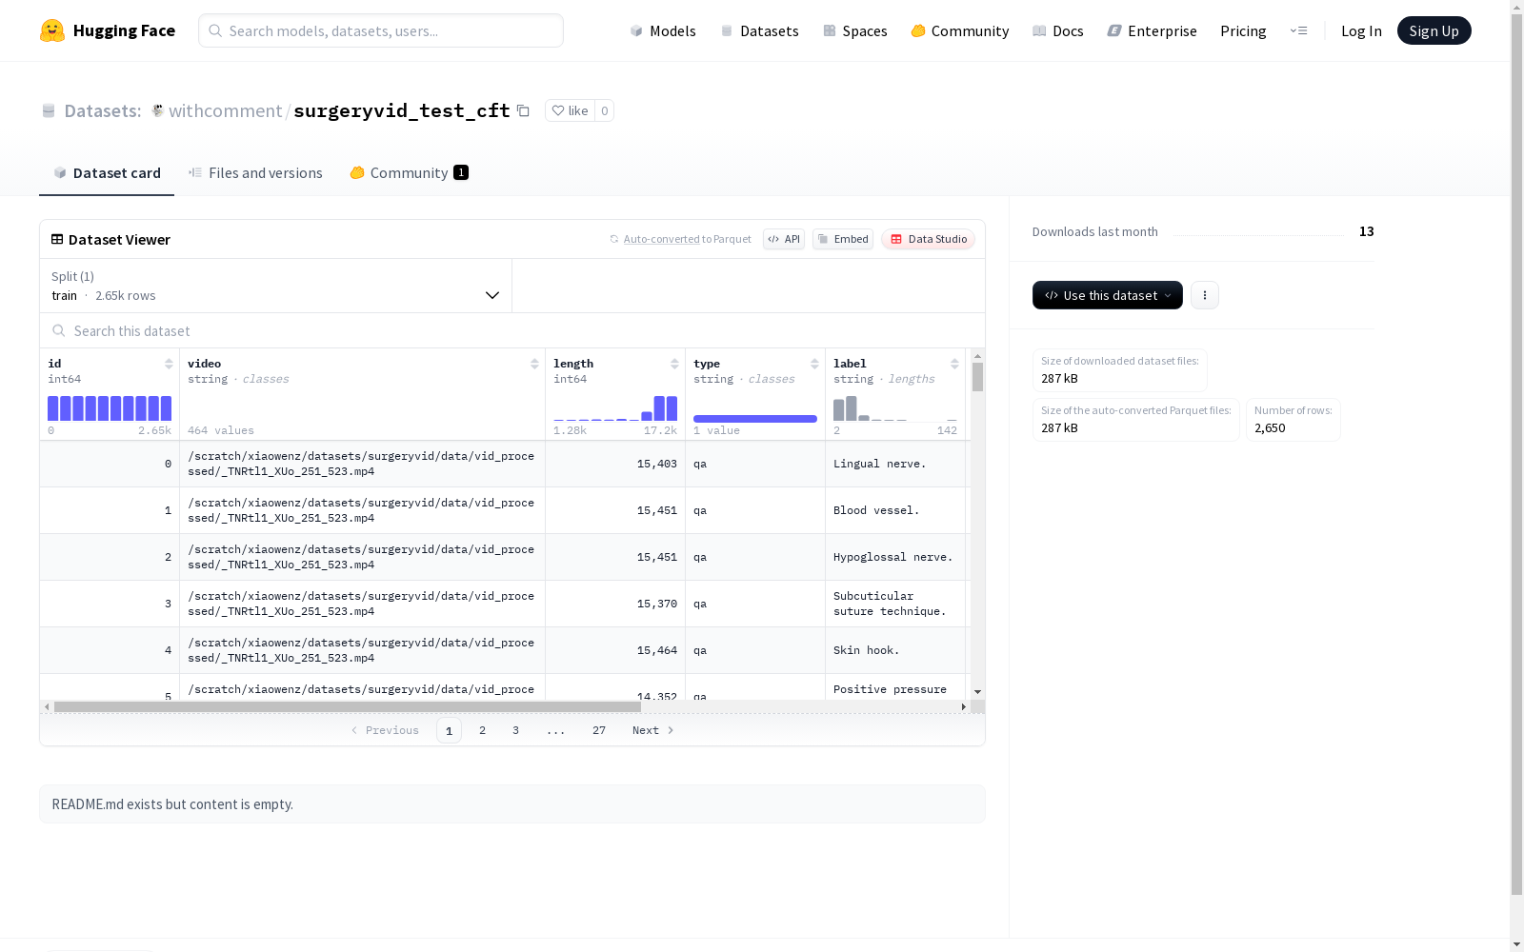This screenshot has width=1524, height=952.
Task: Select the 'Lingual nerve.' label cell
Action: tap(895, 464)
